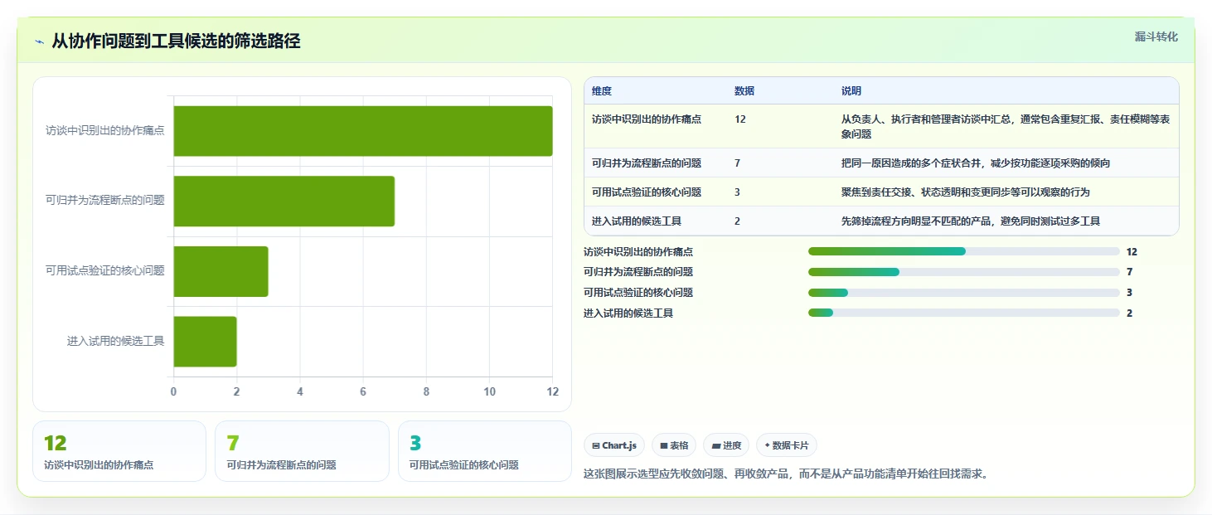Select the title 从协作问题到工具候选的筛选路径

[x=176, y=41]
